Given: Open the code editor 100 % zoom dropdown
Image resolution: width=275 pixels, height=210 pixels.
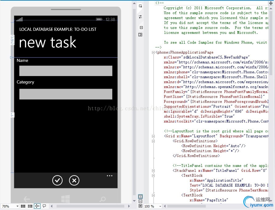Looking at the screenshot, I should (x=160, y=206).
